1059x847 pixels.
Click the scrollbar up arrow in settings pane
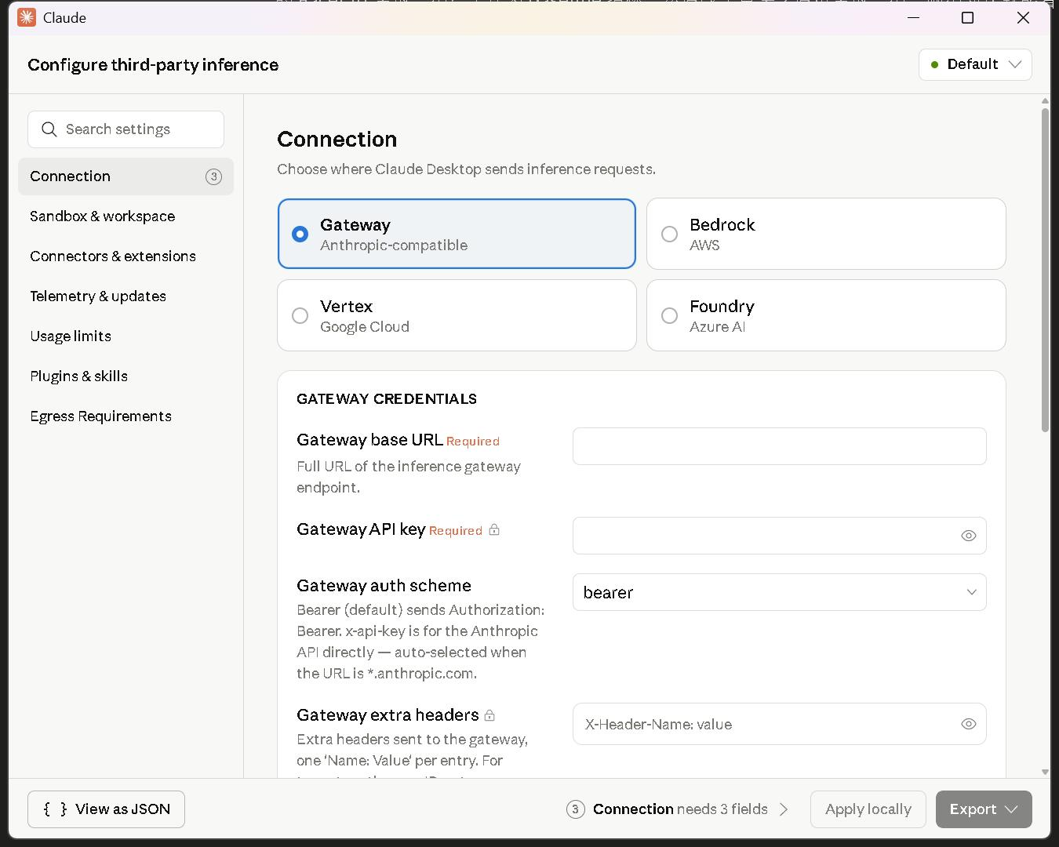[1045, 101]
